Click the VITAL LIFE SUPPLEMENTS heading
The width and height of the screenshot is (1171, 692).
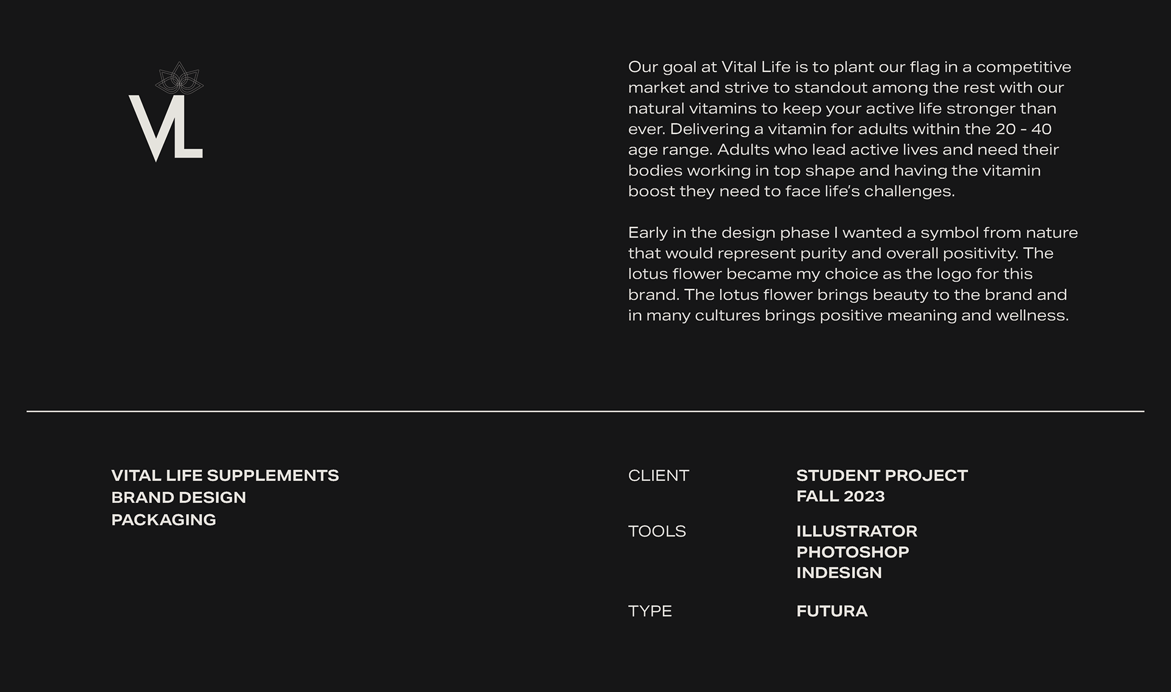pos(224,476)
